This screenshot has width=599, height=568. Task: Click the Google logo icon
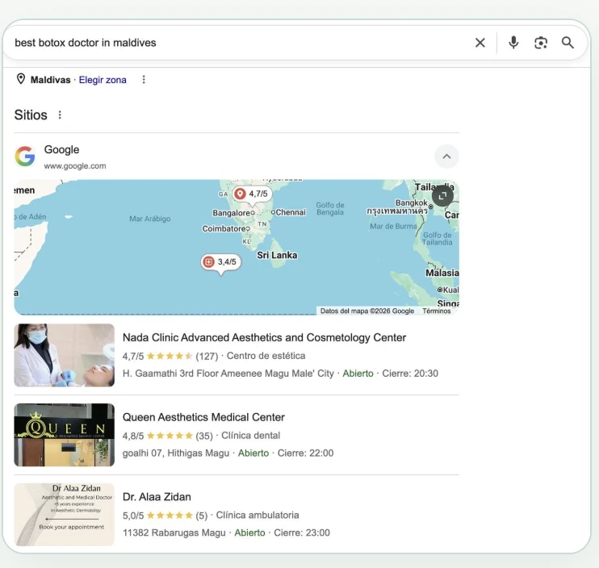(x=25, y=157)
